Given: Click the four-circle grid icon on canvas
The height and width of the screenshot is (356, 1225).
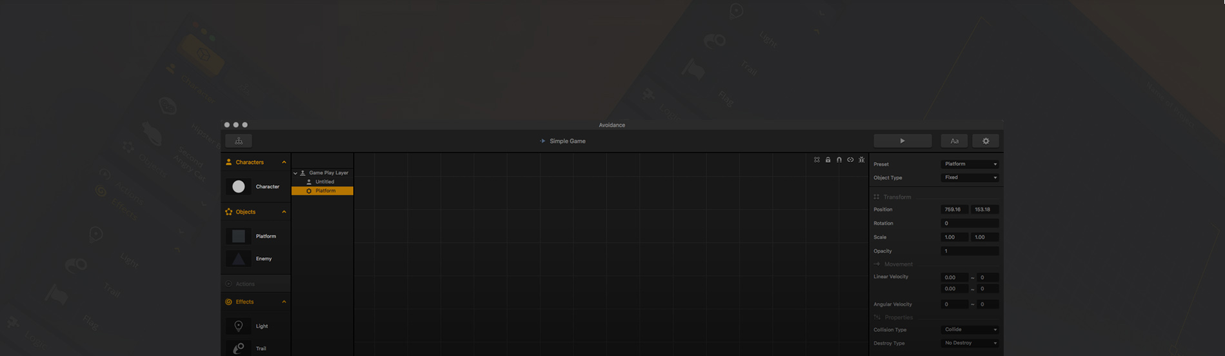Looking at the screenshot, I should pos(817,160).
